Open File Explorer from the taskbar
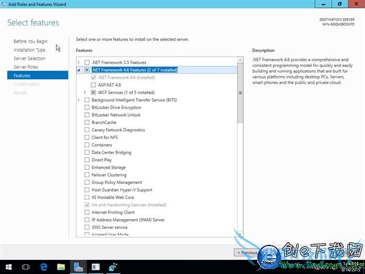Image resolution: width=365 pixels, height=274 pixels. tap(61, 267)
